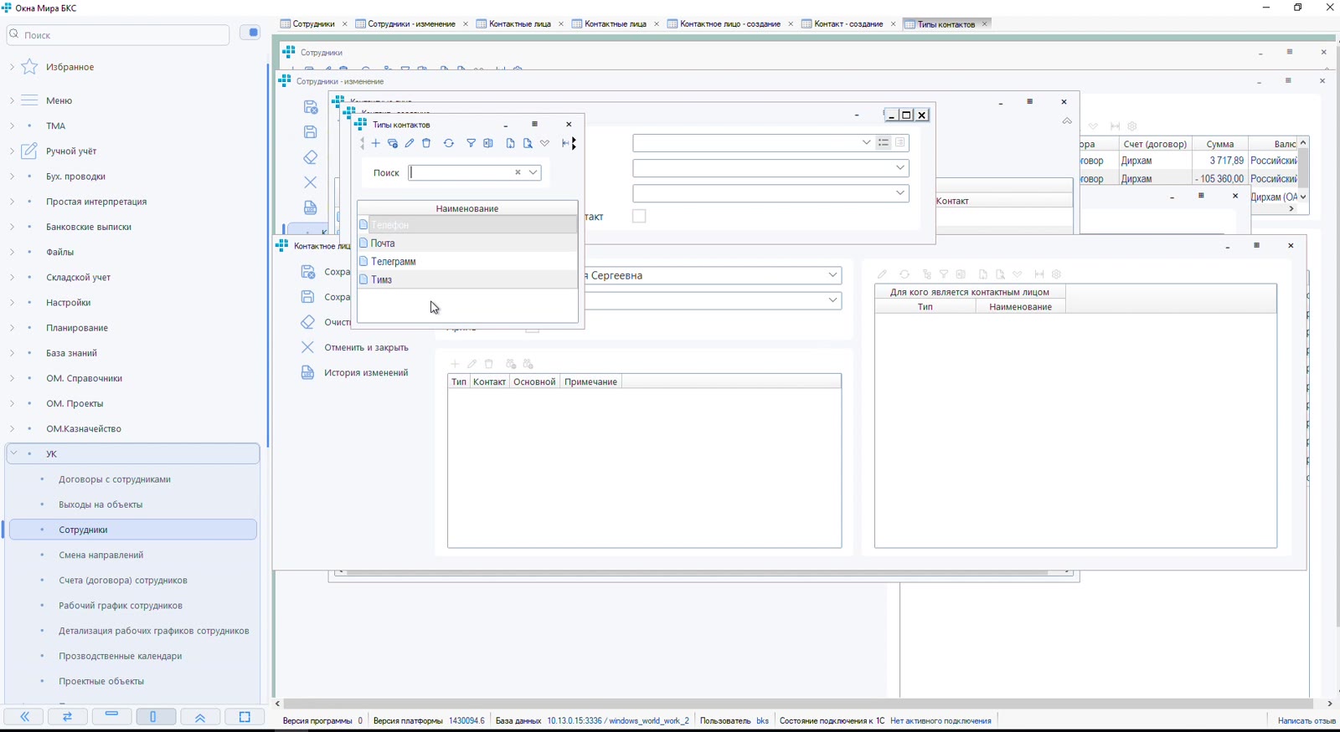Image resolution: width=1340 pixels, height=732 pixels.
Task: Click the history icon next to История изменений
Action: click(x=308, y=372)
